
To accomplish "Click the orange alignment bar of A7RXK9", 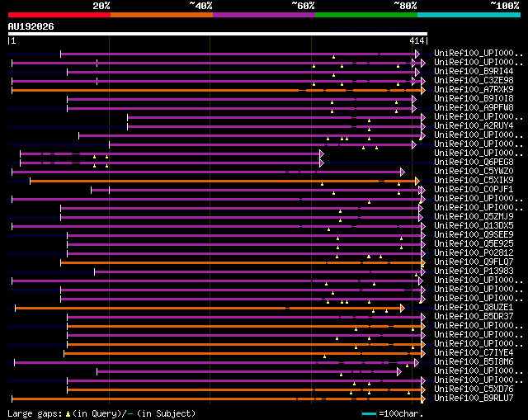I will point(217,90).
